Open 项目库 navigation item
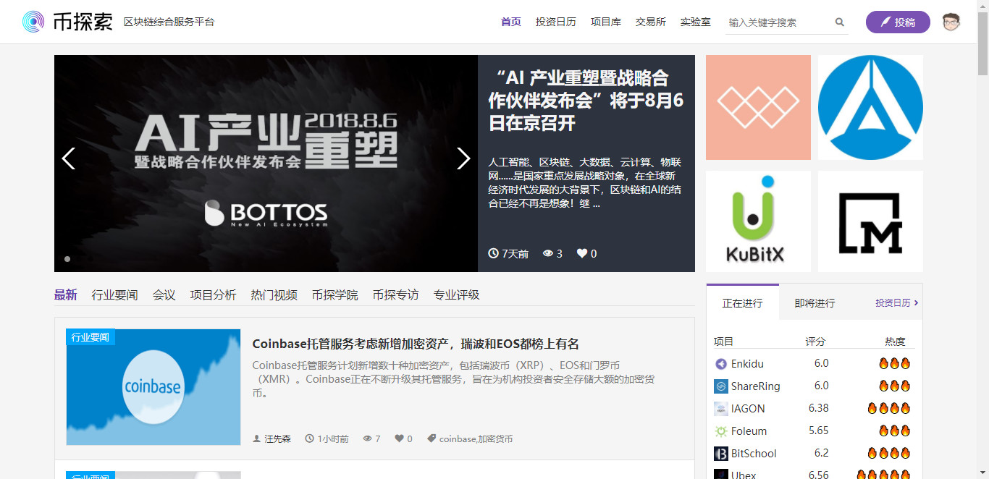Viewport: 989px width, 479px height. [x=606, y=22]
